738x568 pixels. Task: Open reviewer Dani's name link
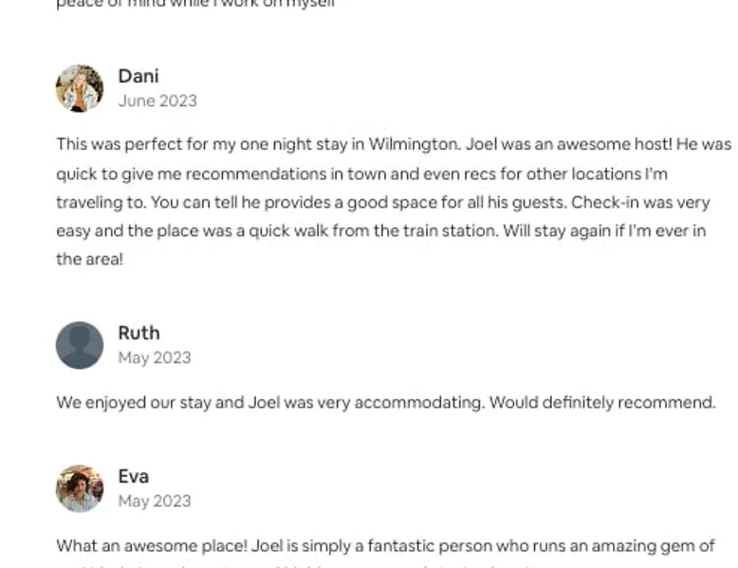pyautogui.click(x=138, y=76)
